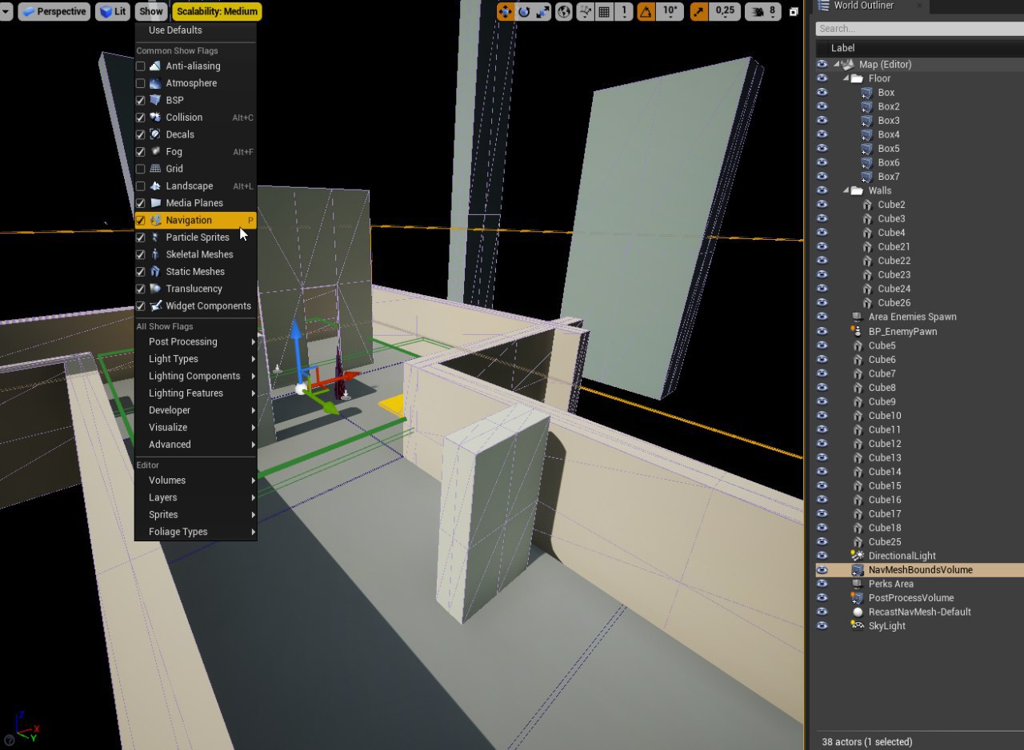Screen dimensions: 1024x750
Task: Enable the Grid show flag checkbox
Action: [x=141, y=169]
